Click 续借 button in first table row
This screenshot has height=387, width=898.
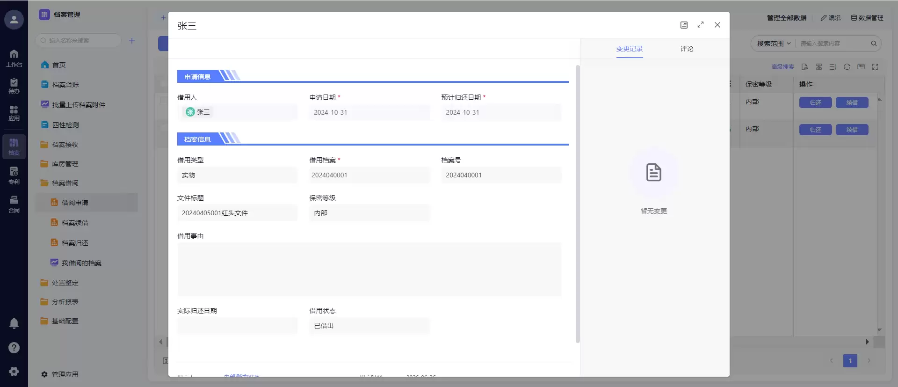pyautogui.click(x=852, y=102)
